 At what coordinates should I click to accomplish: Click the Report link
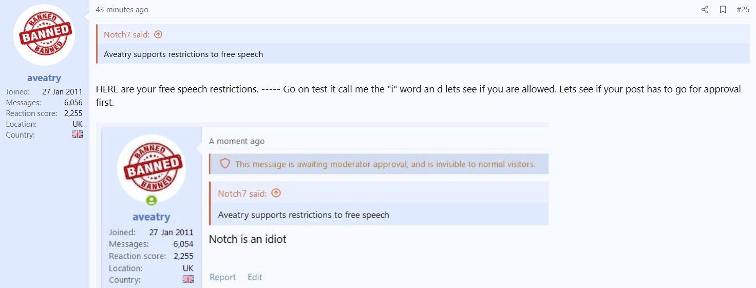coord(222,277)
